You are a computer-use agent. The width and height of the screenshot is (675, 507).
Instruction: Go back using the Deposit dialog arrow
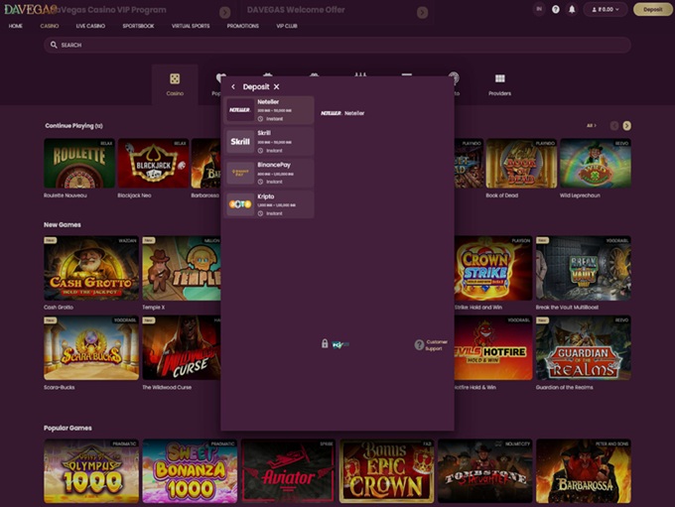tap(233, 87)
